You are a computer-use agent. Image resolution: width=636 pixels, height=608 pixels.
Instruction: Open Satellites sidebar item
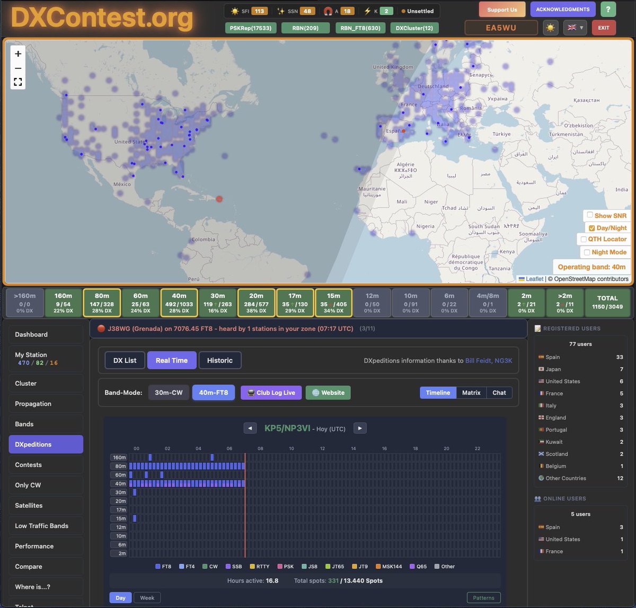tap(46, 506)
